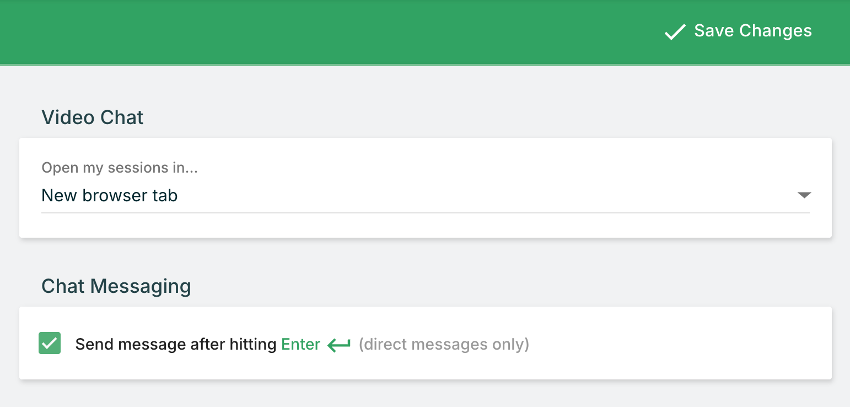Click the underline of the sessions dropdown field

[x=424, y=212]
